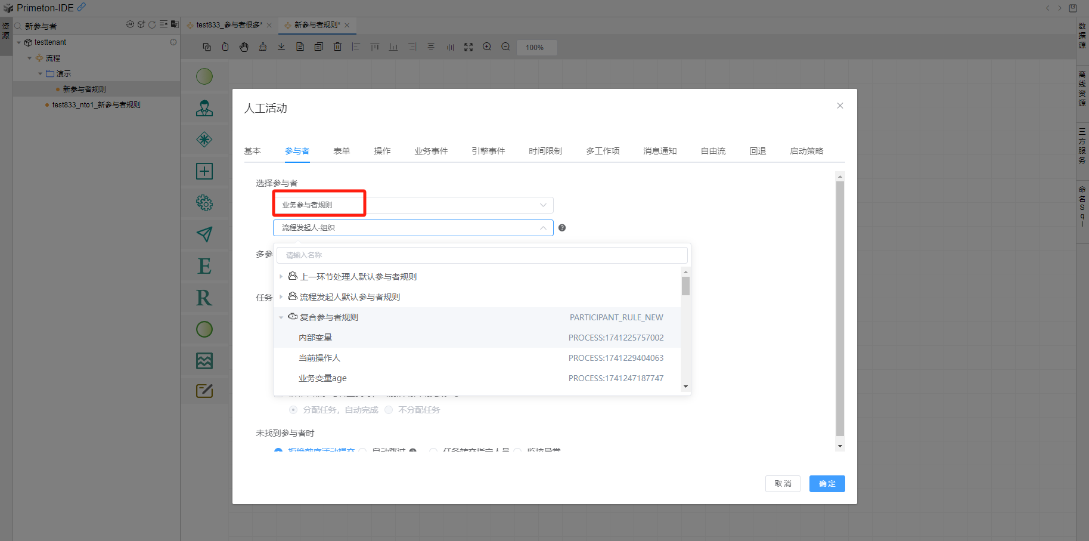
Task: Open the 时间限制 tab
Action: (x=545, y=151)
